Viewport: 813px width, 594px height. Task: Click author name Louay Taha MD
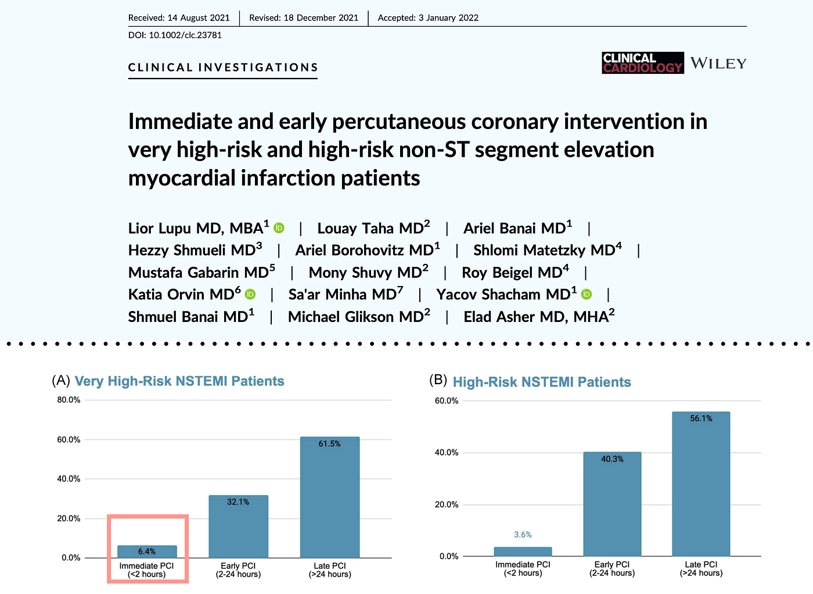coord(373,228)
